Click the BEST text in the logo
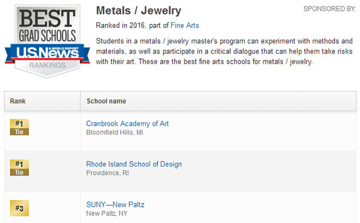Screen dimensions: 360x223 [47, 19]
